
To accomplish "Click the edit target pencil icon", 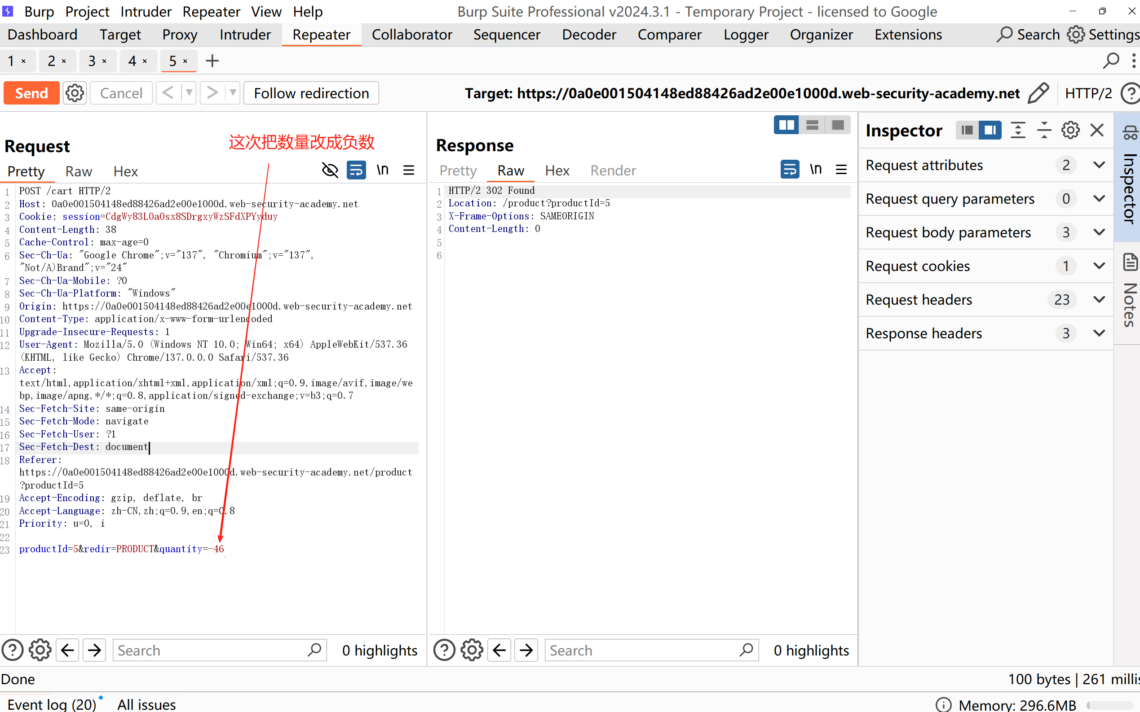I will [x=1038, y=93].
